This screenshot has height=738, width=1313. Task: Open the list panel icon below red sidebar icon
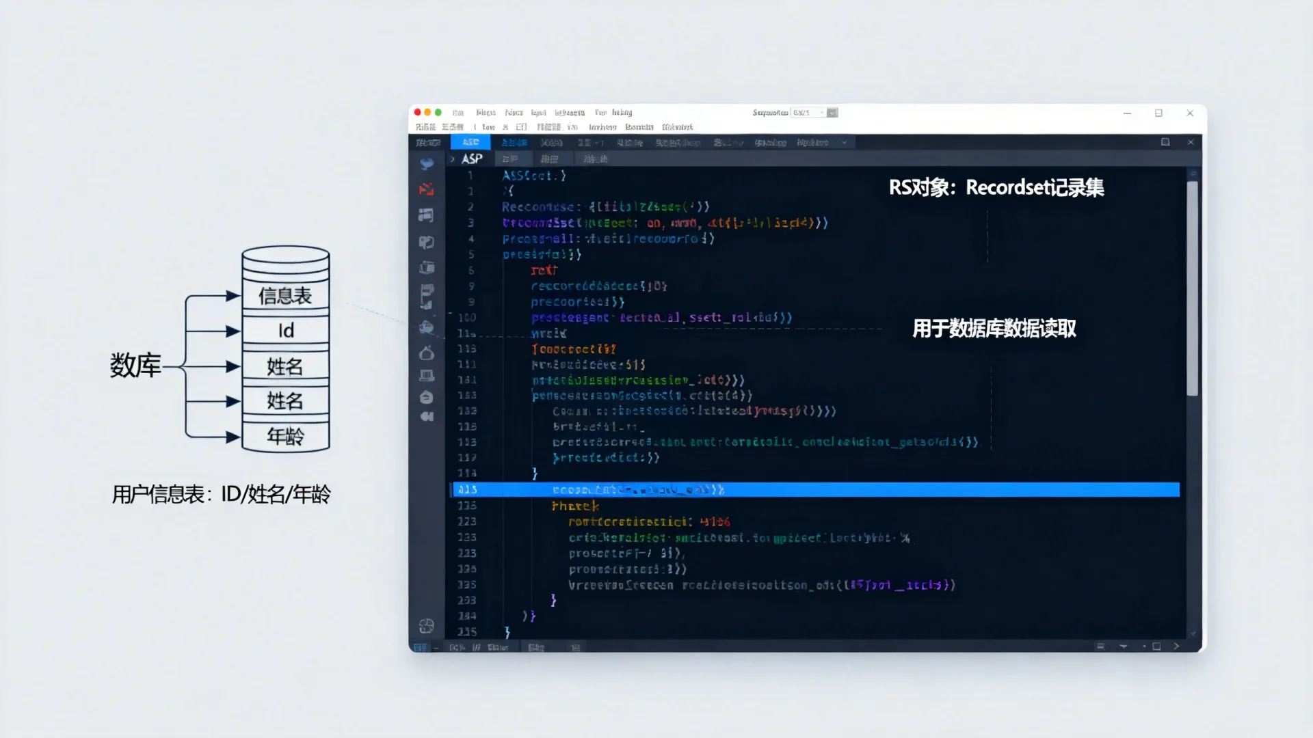[x=426, y=215]
